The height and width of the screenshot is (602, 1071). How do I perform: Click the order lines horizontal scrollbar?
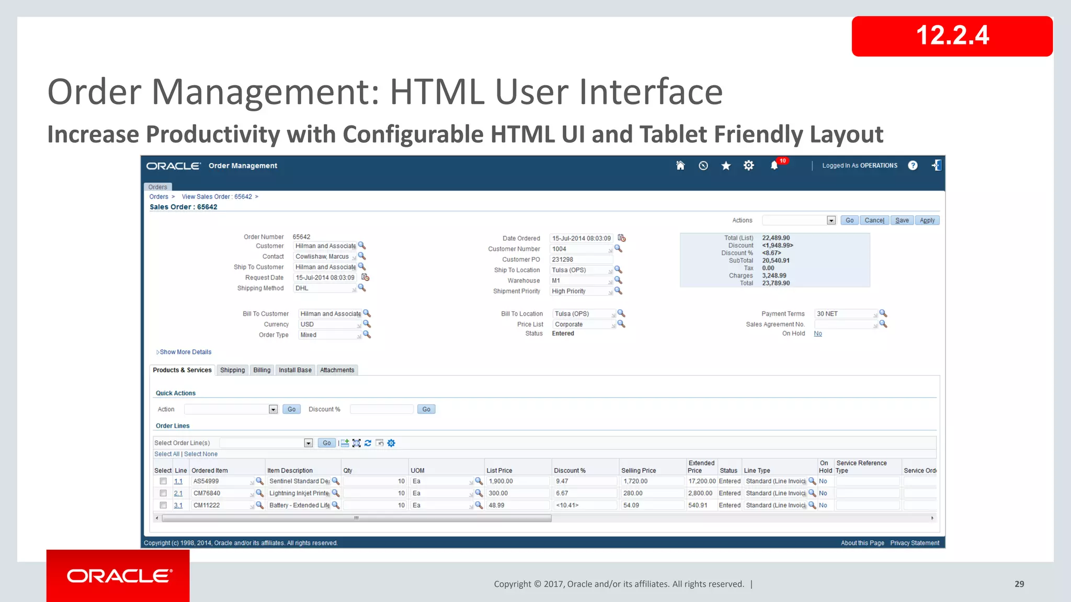click(x=356, y=518)
